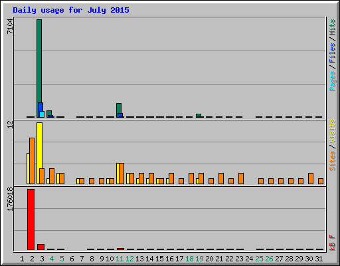340x266 pixels.
Task: Select the orange Sites bar for day 30
Action: [311, 178]
